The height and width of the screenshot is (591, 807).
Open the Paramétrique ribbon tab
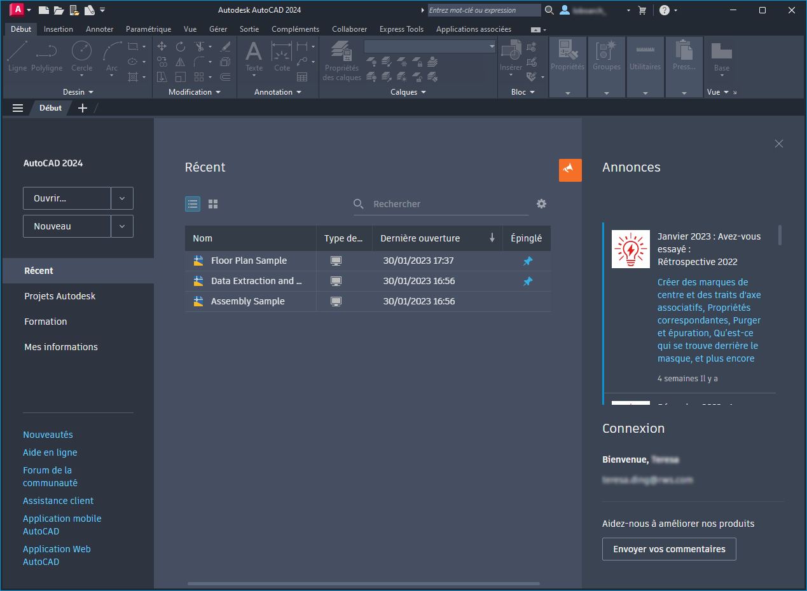(149, 29)
